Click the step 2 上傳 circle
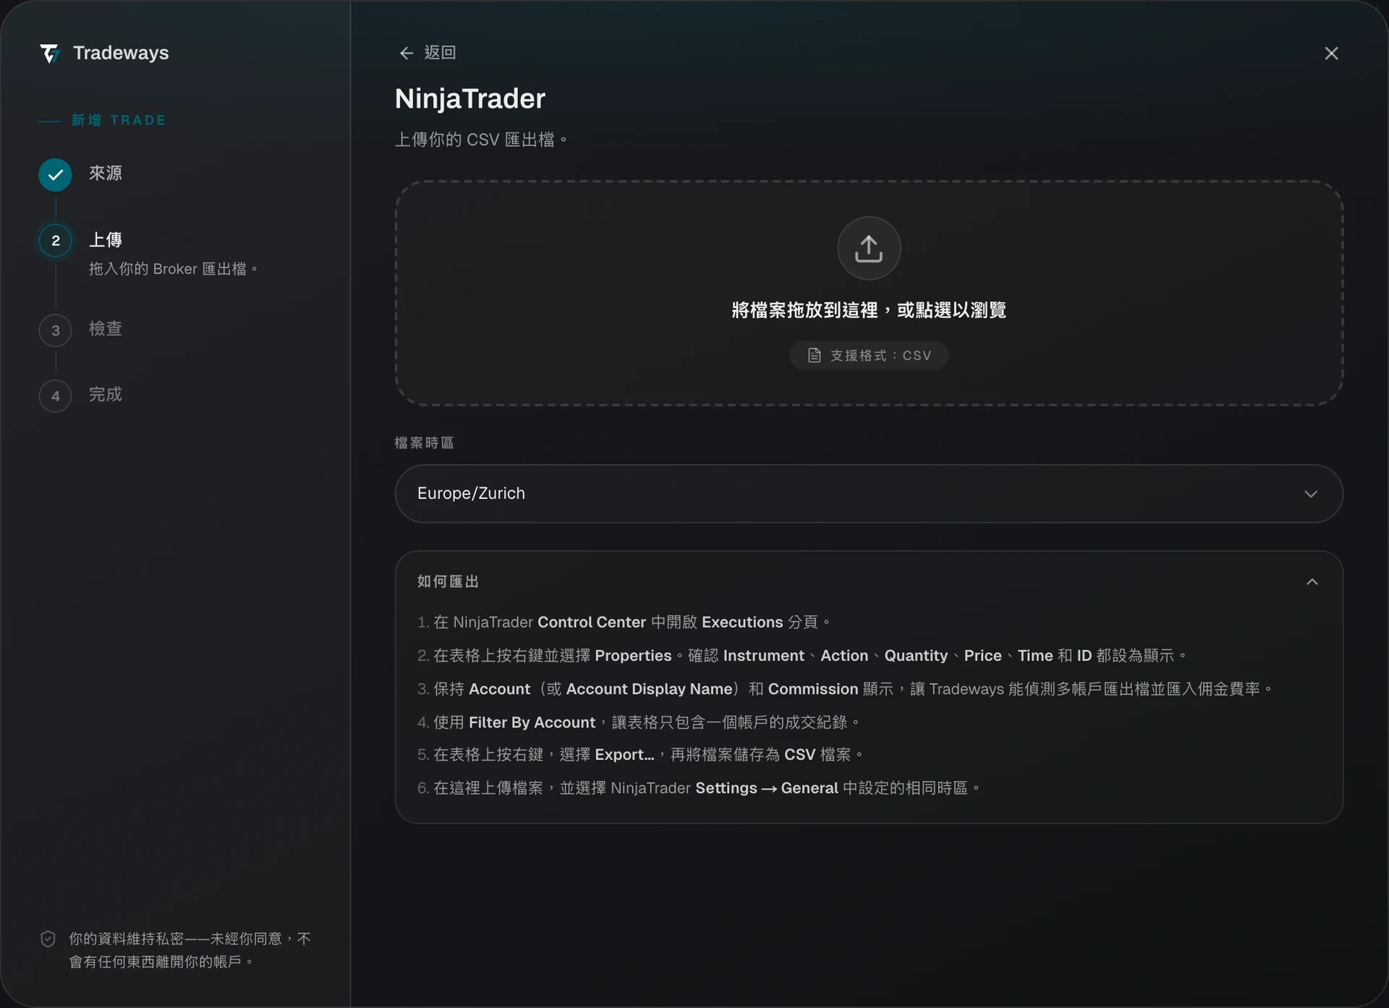1389x1008 pixels. pyautogui.click(x=55, y=241)
